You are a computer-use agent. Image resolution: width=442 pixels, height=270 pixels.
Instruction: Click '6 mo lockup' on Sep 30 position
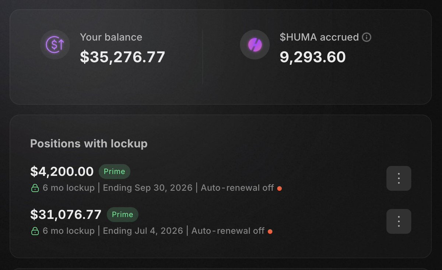pyautogui.click(x=69, y=188)
